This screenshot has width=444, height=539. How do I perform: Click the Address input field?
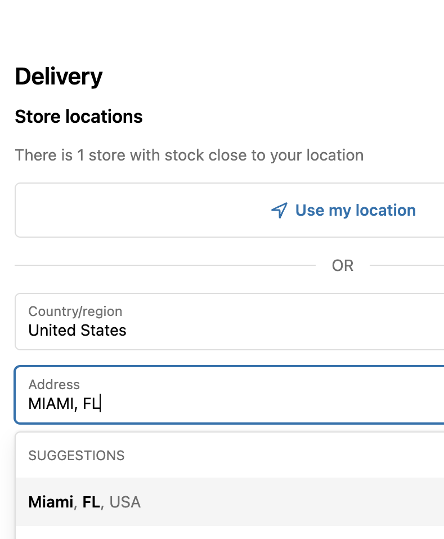pos(230,395)
